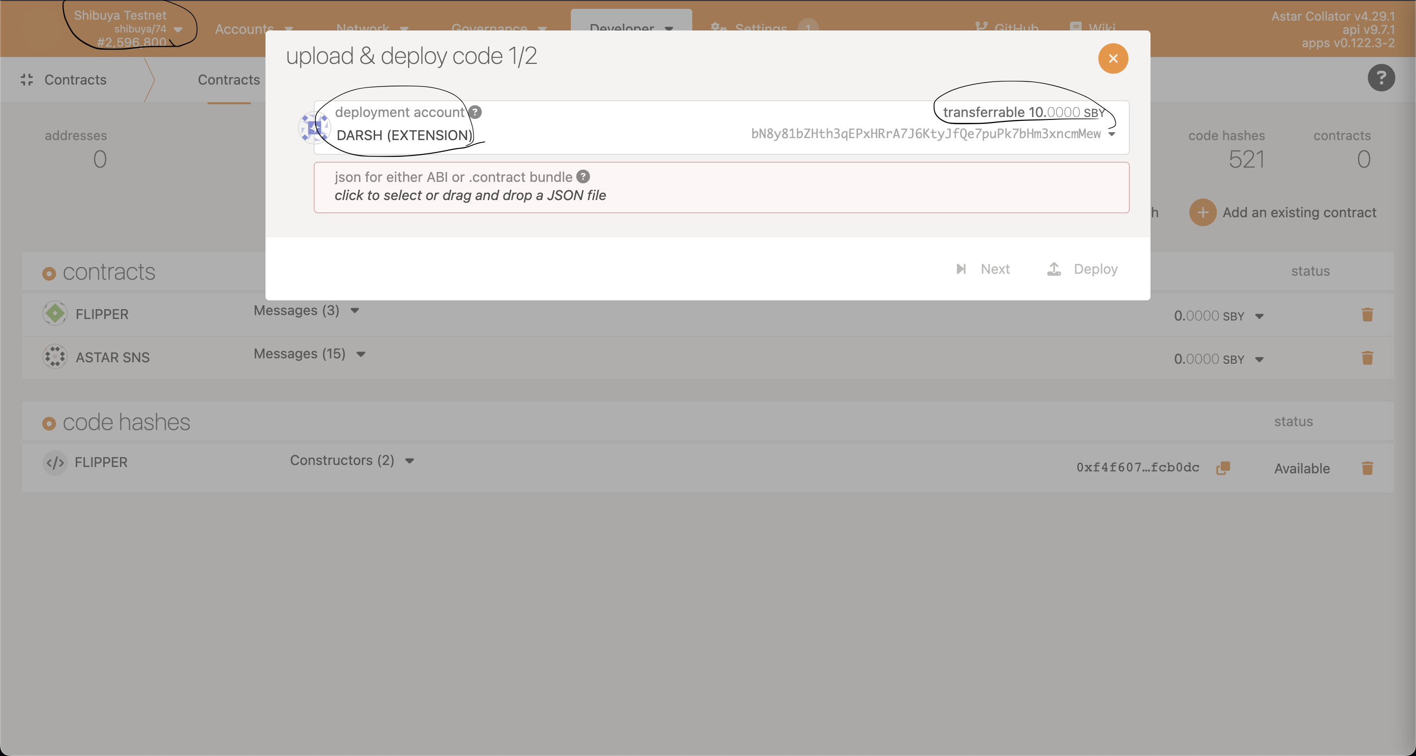Click the GitHub link
The height and width of the screenshot is (756, 1416).
[x=1006, y=28]
